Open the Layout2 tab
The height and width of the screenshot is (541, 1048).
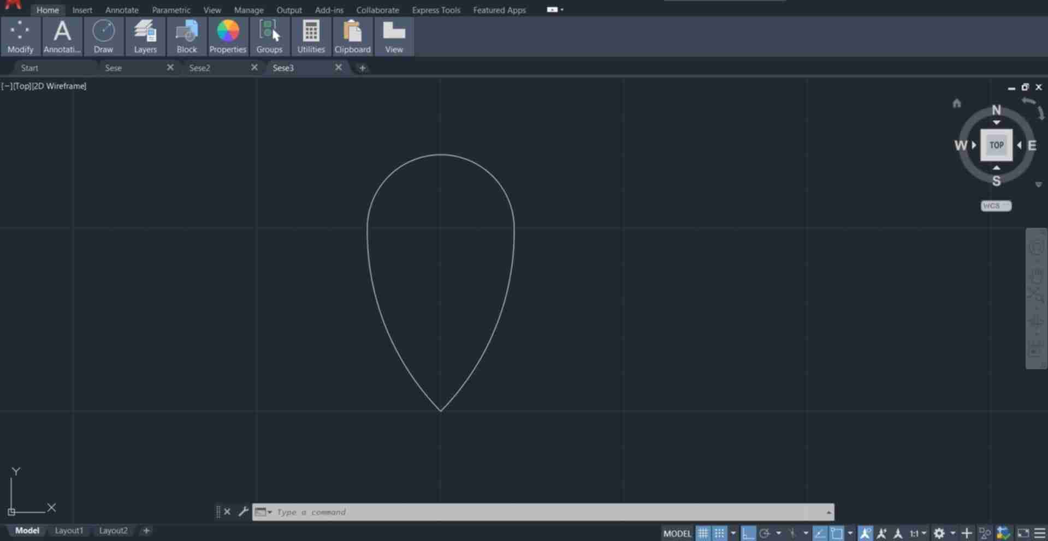point(113,530)
